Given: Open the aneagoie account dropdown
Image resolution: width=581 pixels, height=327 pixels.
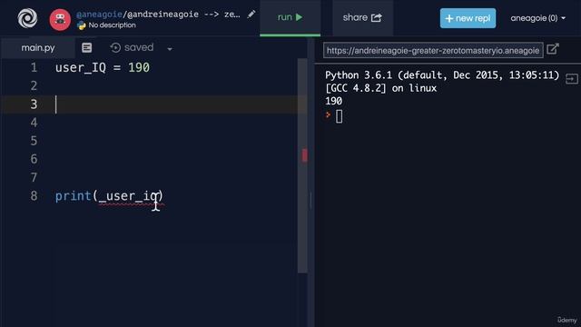Looking at the screenshot, I should [x=537, y=18].
